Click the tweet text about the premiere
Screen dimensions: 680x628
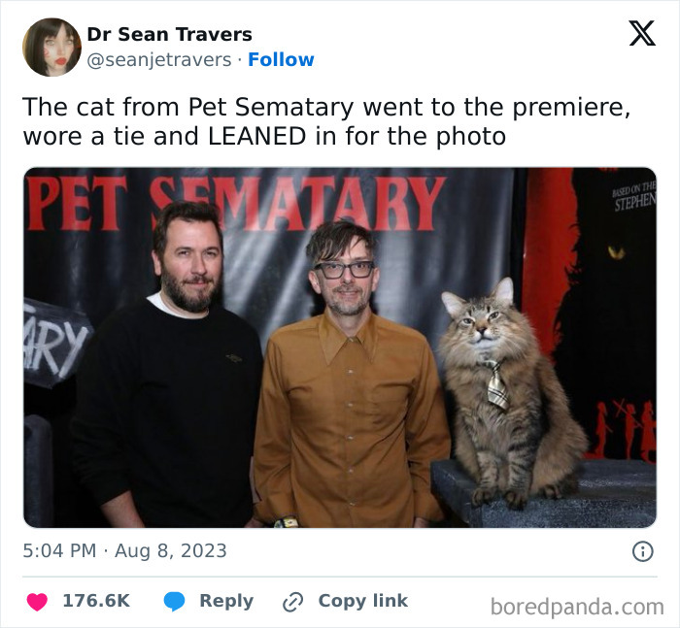326,121
